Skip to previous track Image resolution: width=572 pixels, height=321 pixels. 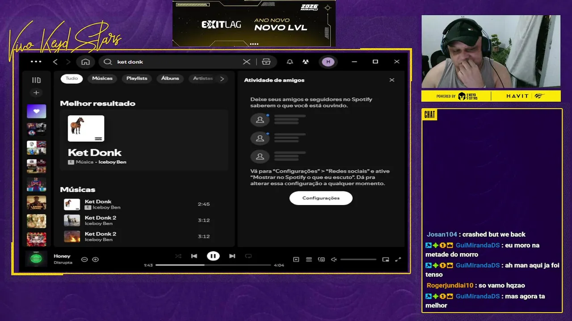pyautogui.click(x=194, y=256)
